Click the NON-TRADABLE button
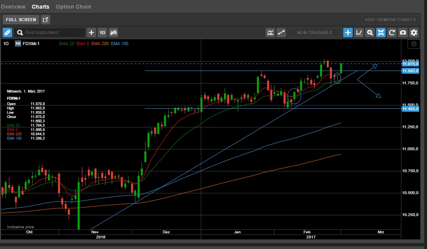428x249 pixels. point(315,33)
